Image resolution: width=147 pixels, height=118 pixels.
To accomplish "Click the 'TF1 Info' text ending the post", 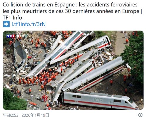I will [12, 18].
